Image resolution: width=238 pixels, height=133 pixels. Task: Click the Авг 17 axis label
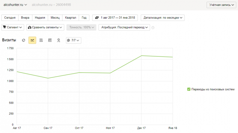coord(17,128)
